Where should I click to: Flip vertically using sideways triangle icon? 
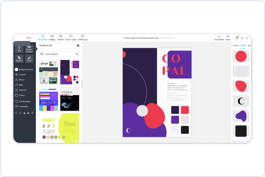coord(28,113)
